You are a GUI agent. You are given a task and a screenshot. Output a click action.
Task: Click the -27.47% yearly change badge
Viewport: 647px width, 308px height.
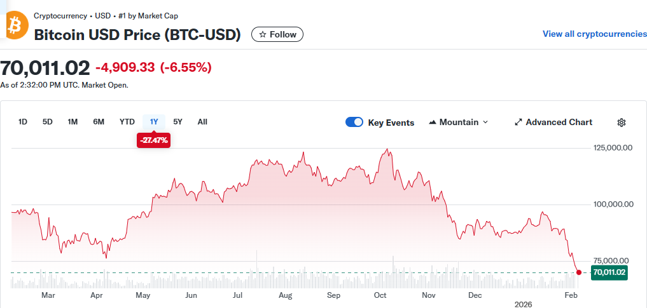point(153,140)
